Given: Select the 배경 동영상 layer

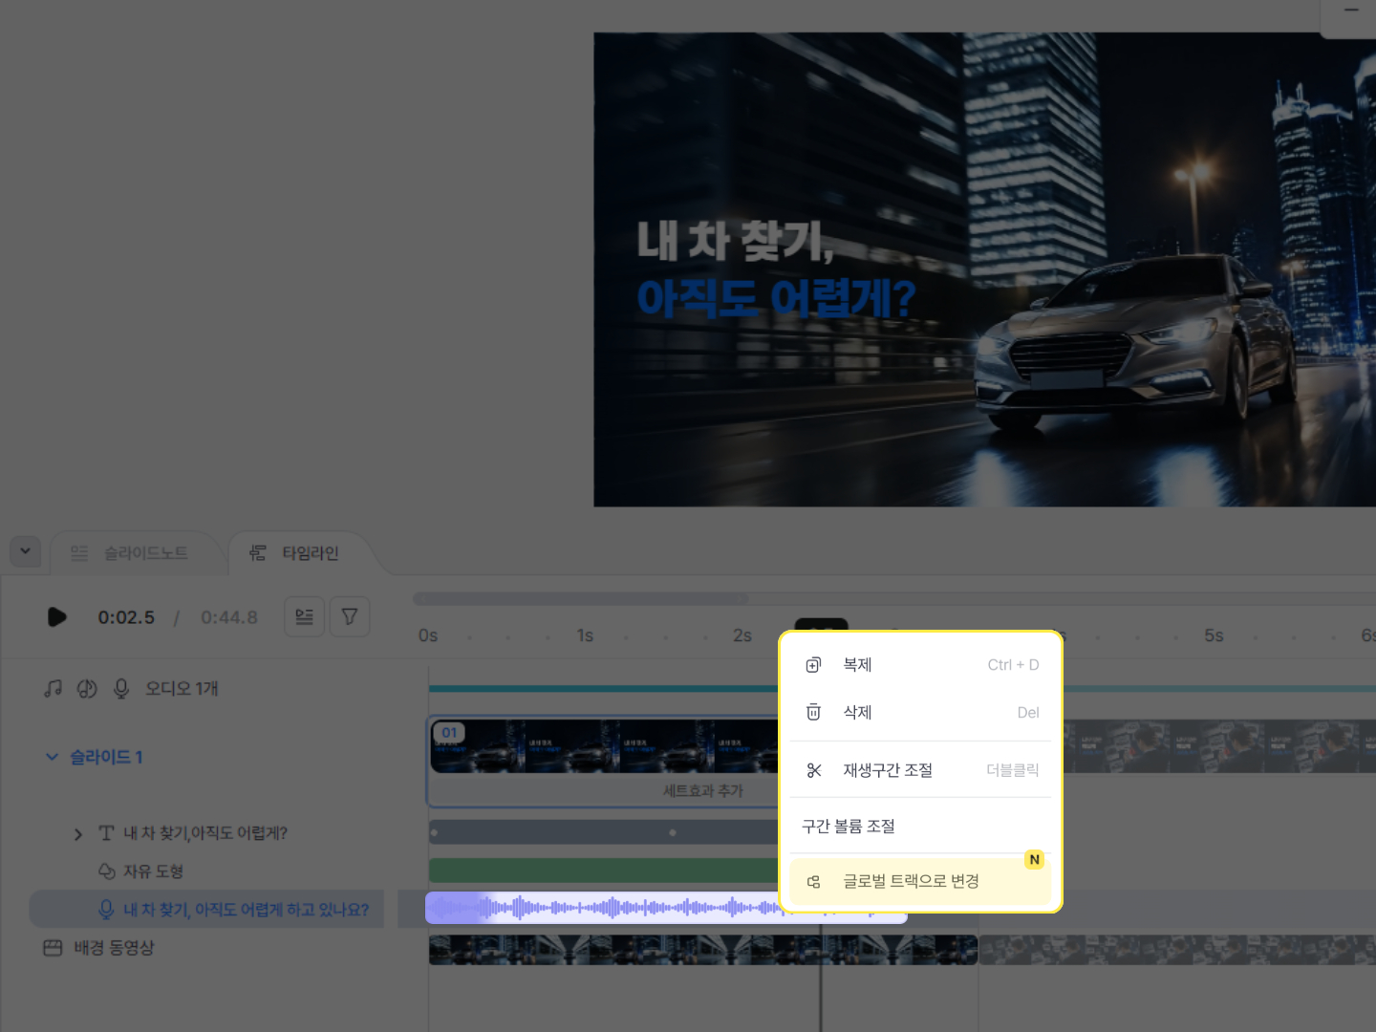Looking at the screenshot, I should pos(114,948).
